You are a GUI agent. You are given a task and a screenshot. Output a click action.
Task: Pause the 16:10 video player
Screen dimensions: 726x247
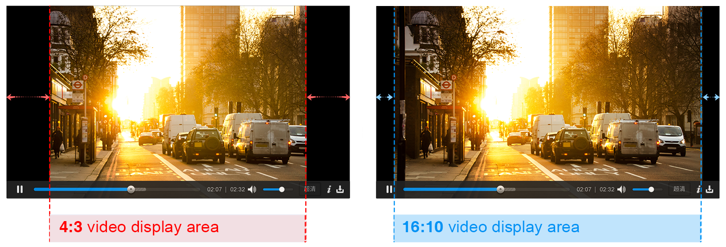tap(389, 189)
